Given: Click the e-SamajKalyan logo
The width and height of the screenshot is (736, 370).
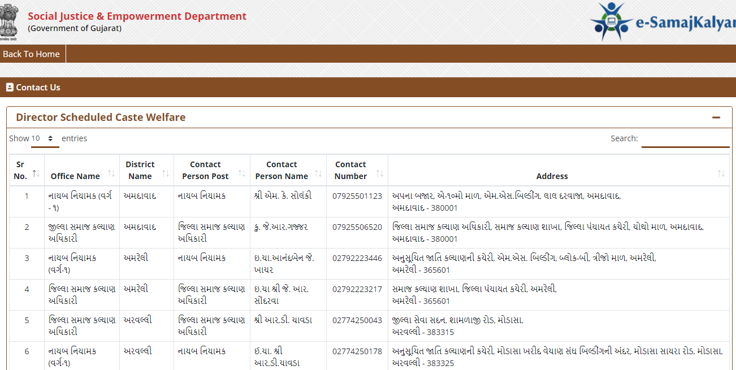Looking at the screenshot, I should click(x=663, y=23).
